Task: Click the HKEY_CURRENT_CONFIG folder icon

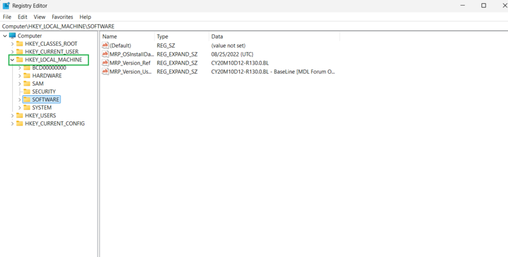Action: 20,124
